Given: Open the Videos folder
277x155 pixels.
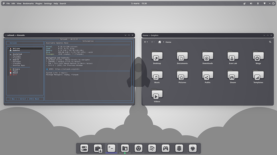Looking at the screenshot, I should 157,95.
